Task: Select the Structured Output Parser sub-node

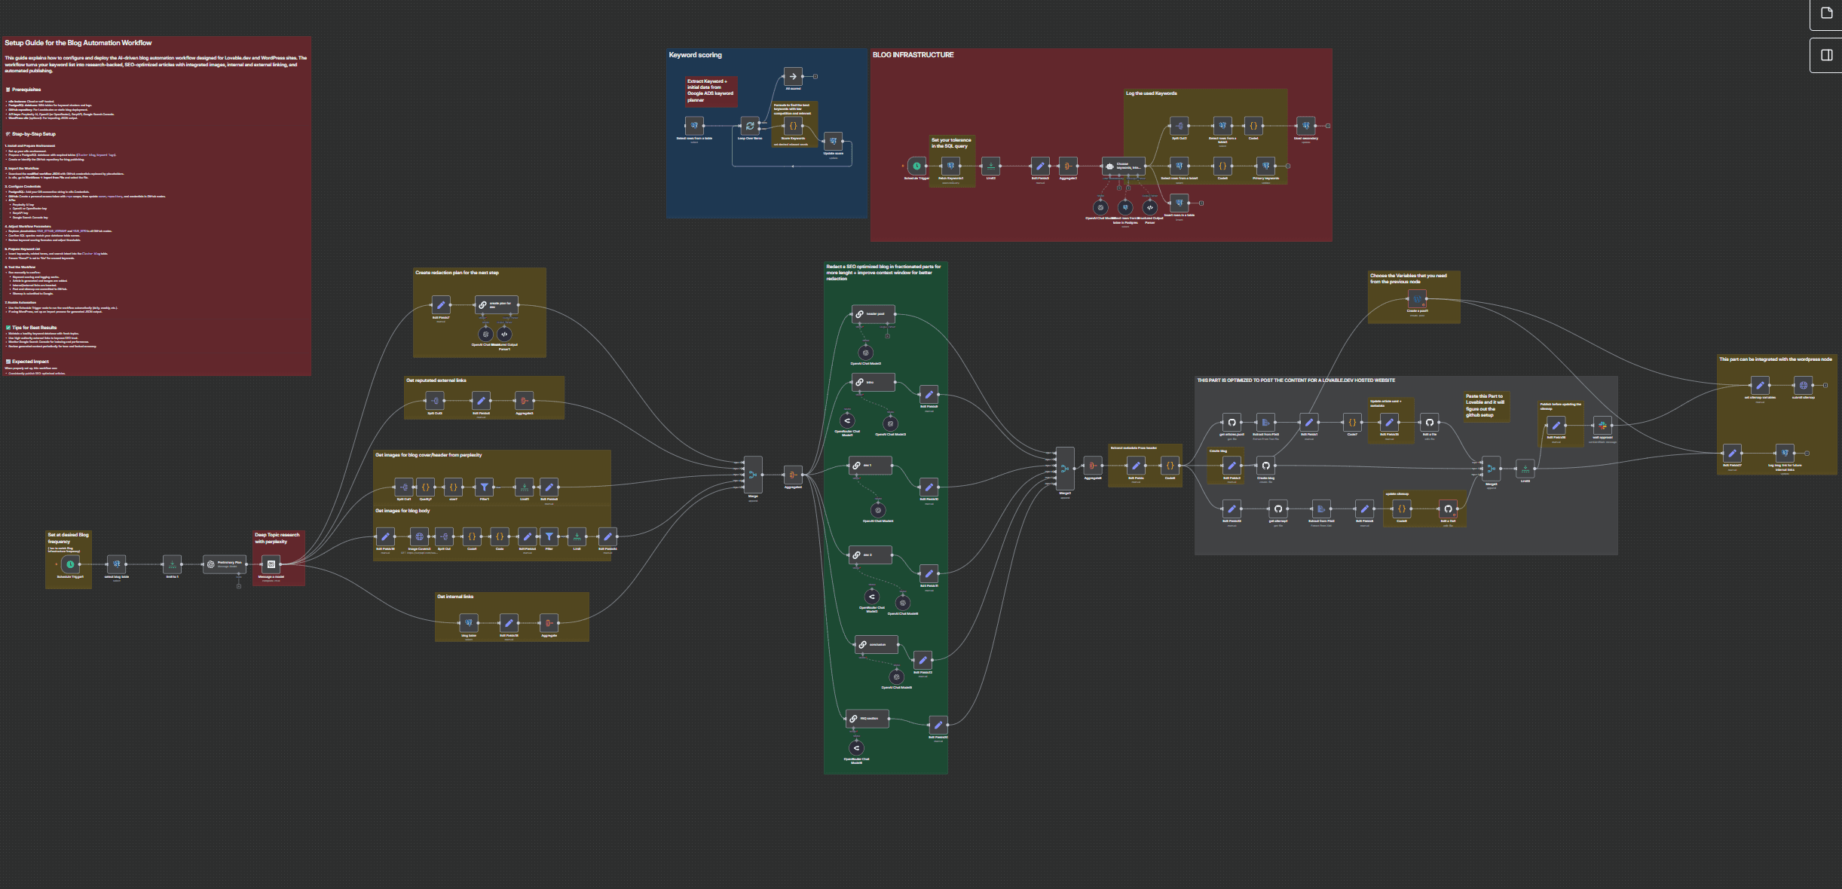Action: click(1149, 207)
